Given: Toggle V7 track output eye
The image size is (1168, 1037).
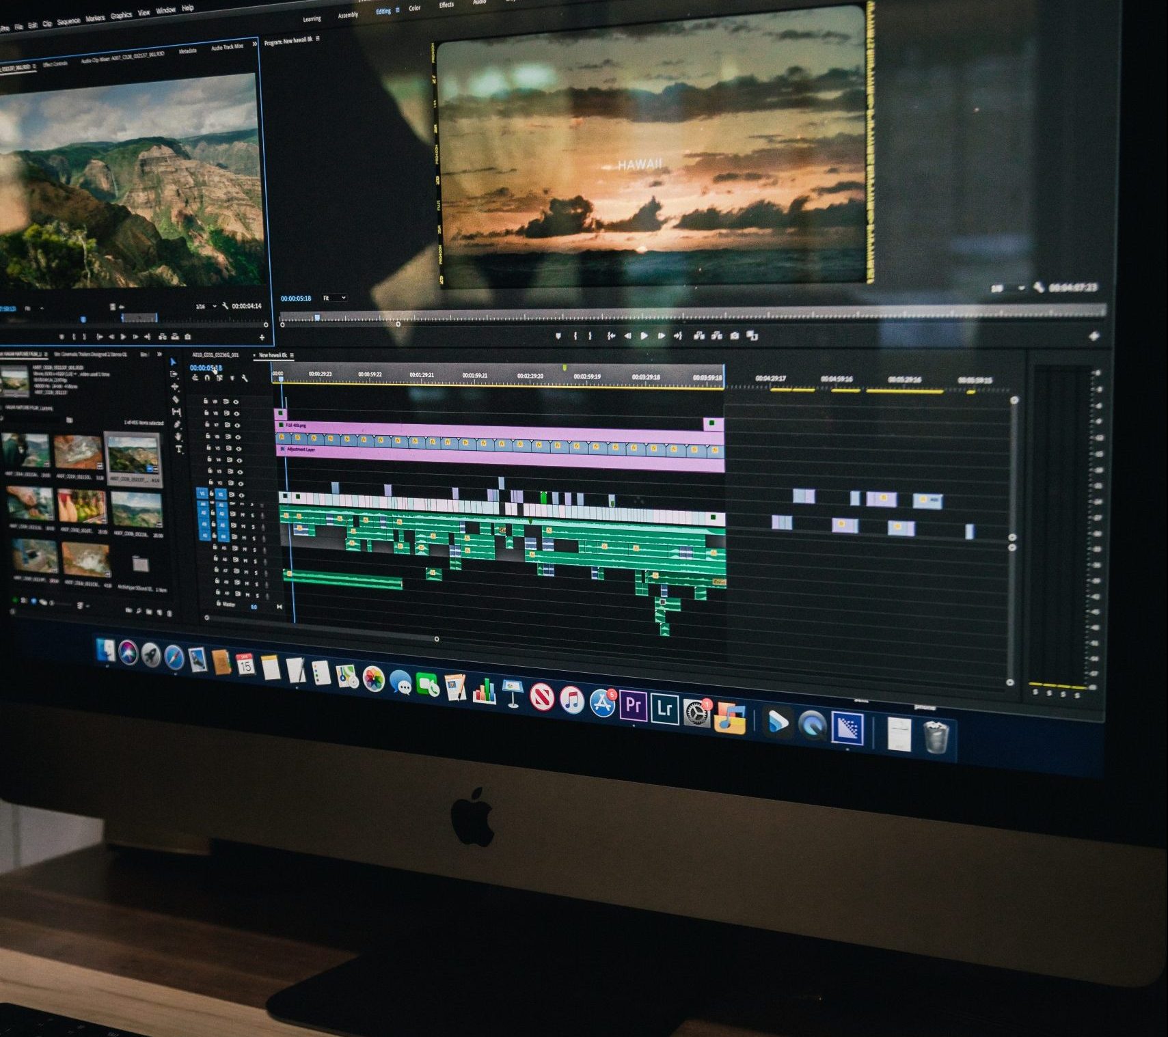Looking at the screenshot, I should coord(237,426).
